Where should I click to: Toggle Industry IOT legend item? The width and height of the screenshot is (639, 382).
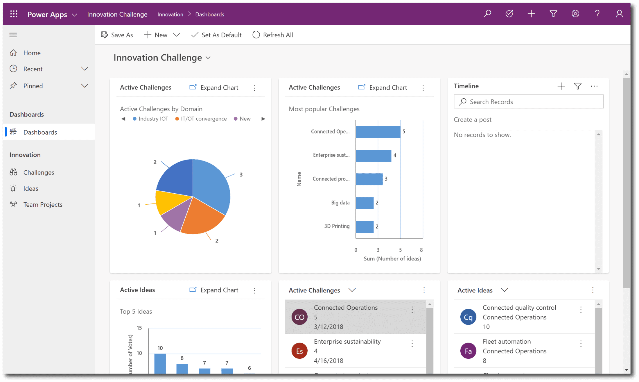click(x=150, y=119)
